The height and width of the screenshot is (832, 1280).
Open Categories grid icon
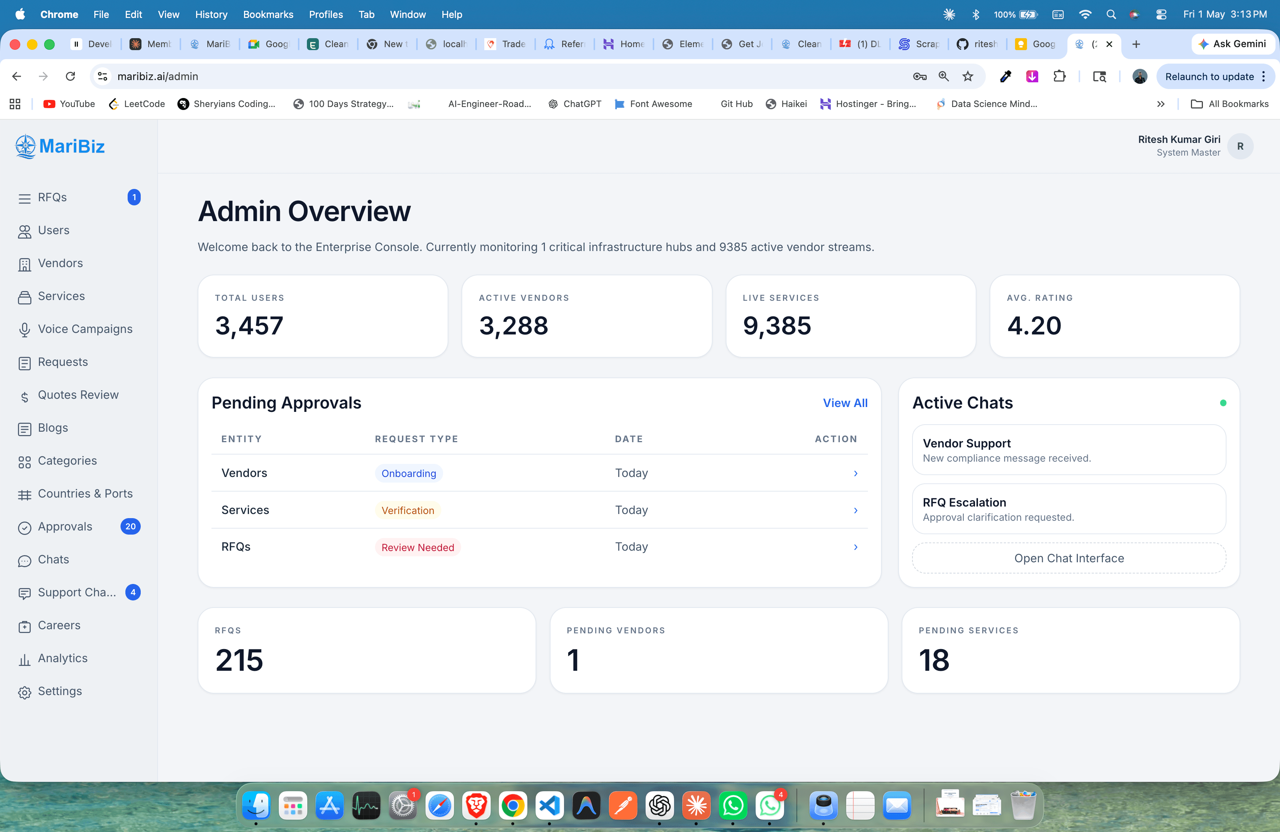[24, 462]
